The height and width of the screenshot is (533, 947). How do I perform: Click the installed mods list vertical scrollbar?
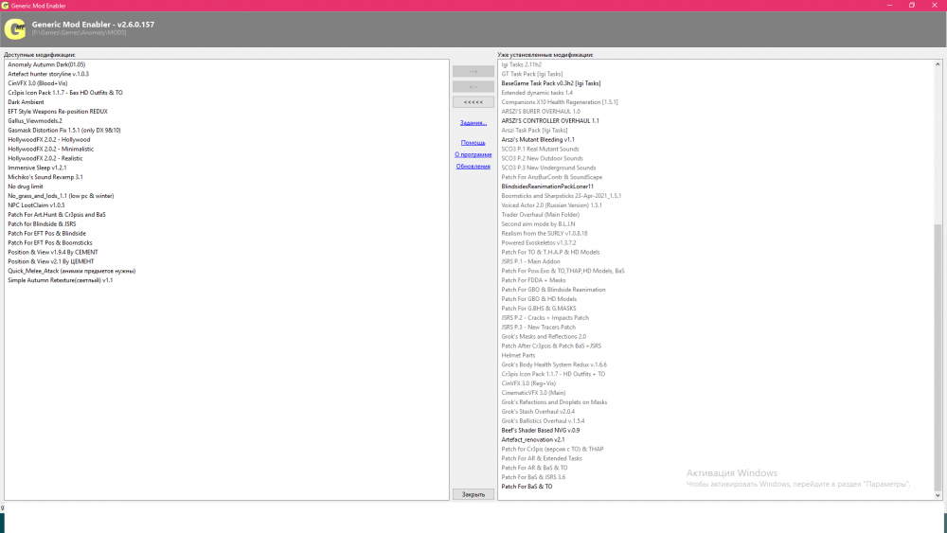(x=938, y=350)
